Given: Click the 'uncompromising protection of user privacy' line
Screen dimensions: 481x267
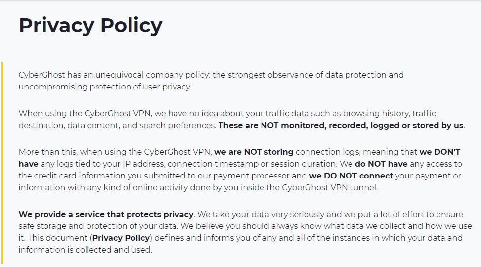Looking at the screenshot, I should (x=105, y=87).
